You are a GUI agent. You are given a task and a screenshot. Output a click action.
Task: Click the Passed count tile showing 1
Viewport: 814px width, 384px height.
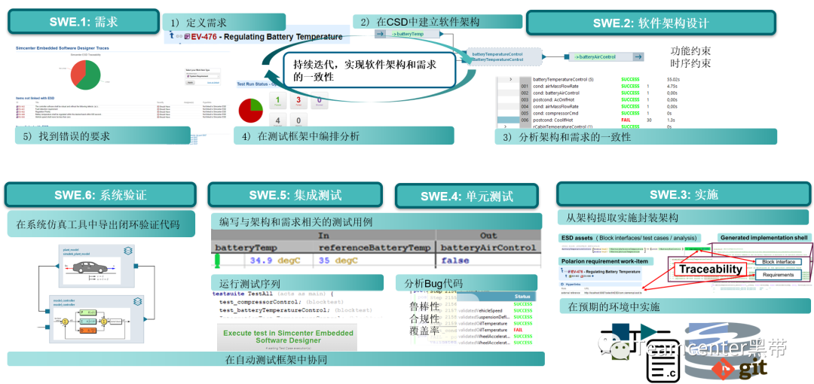[x=277, y=101]
